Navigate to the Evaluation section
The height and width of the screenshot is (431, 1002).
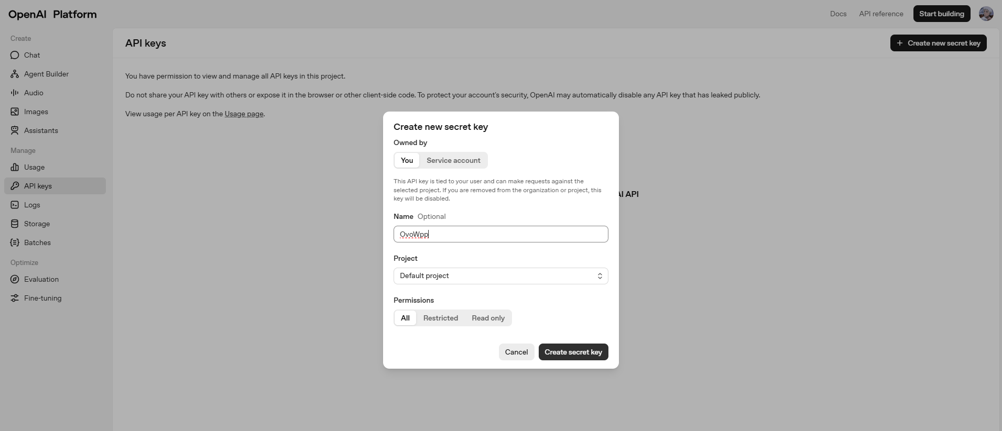(x=41, y=279)
